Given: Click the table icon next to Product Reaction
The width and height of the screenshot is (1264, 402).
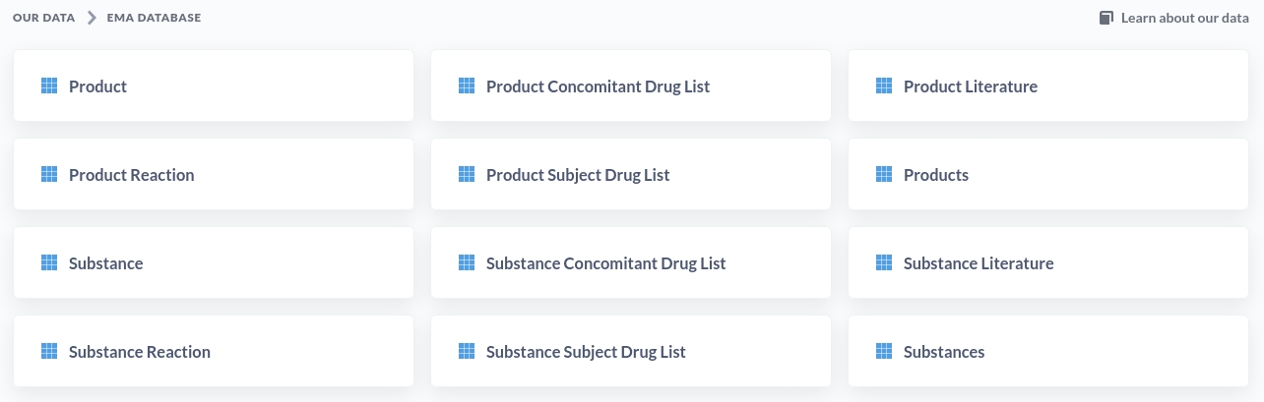Looking at the screenshot, I should point(49,174).
